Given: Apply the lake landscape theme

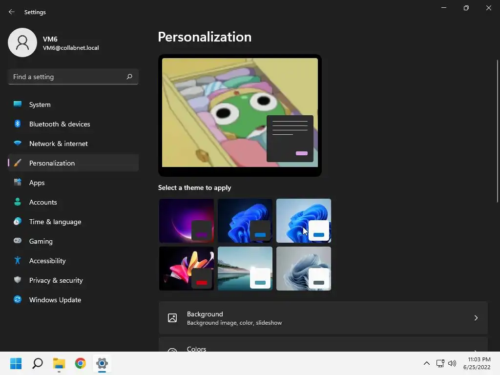Looking at the screenshot, I should coord(245,269).
